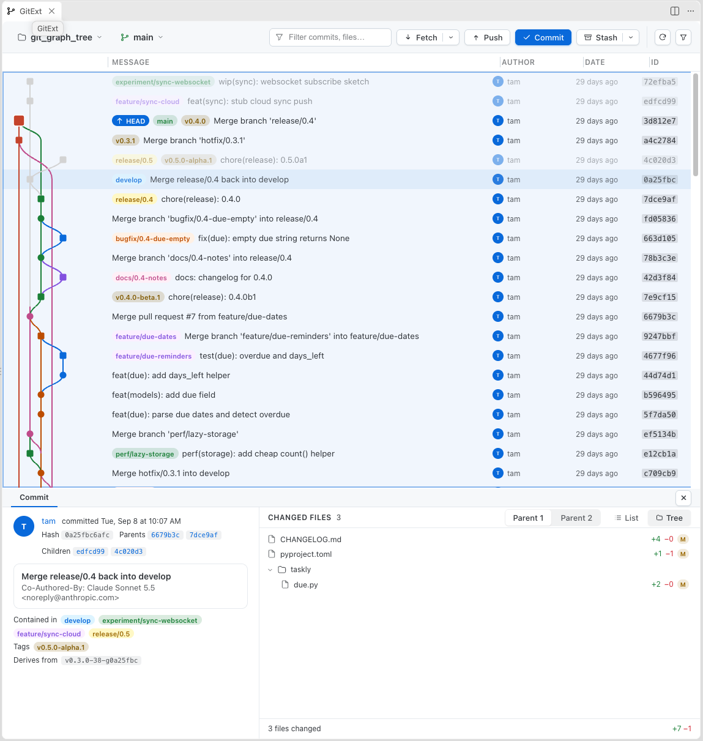Click the blue Commit button
Viewport: 703px width, 741px height.
click(x=543, y=37)
